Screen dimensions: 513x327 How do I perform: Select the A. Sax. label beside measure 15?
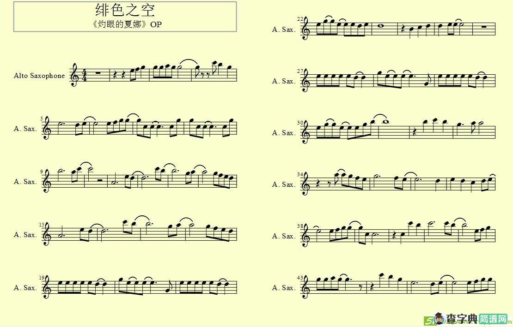[x=25, y=235]
